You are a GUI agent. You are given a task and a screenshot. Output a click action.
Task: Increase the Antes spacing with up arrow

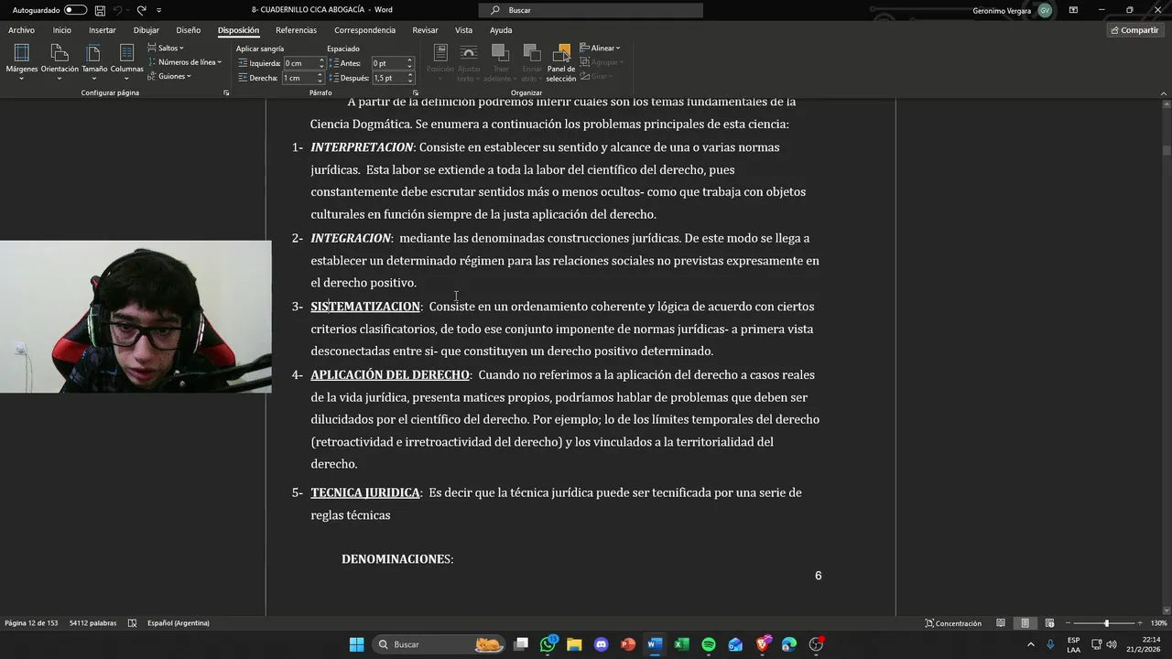[409, 60]
